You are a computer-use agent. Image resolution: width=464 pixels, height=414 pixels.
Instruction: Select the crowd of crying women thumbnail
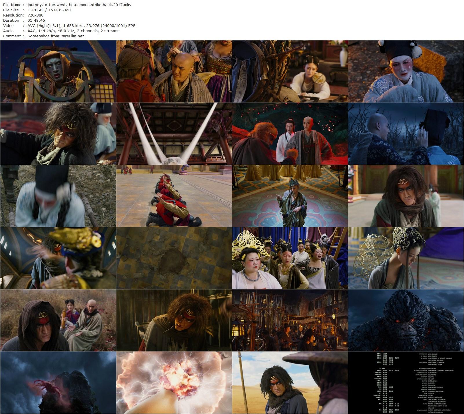tap(290, 258)
